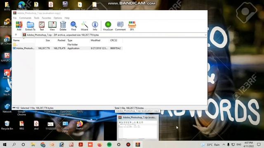264x148 pixels.
Task: Show hidden tray icons chevron
Action: point(224,144)
